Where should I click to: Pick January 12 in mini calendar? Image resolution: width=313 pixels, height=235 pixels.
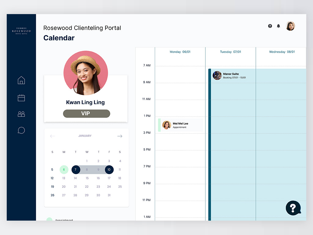click(x=52, y=178)
